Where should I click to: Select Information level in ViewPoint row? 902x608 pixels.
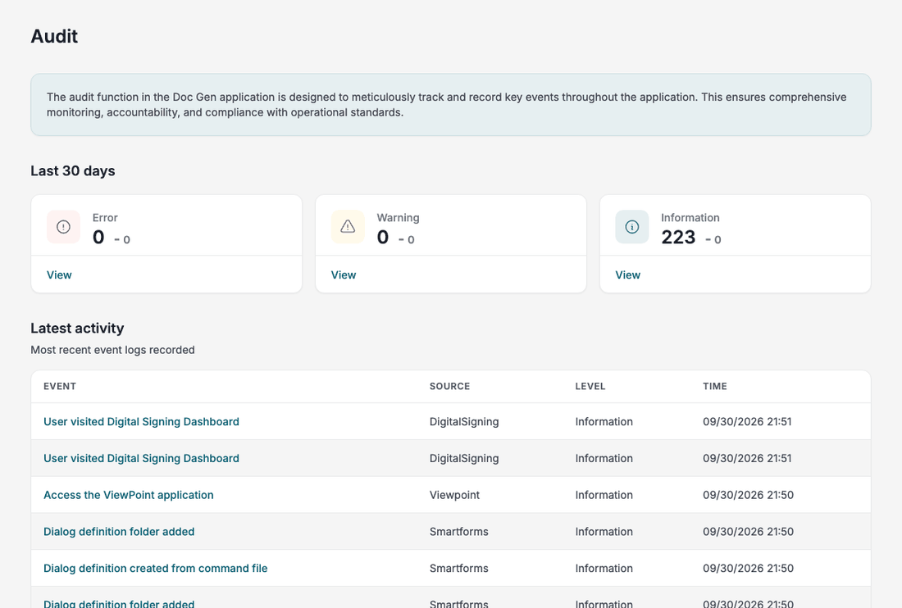[x=604, y=495]
